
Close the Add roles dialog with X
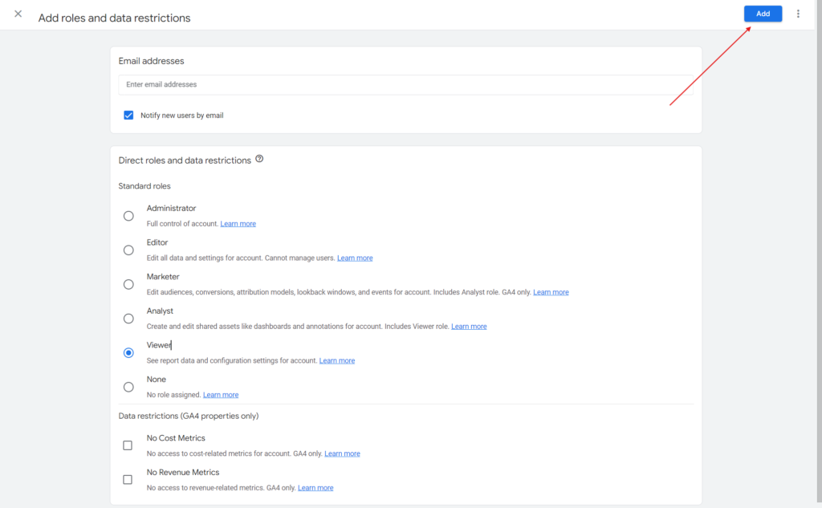tap(18, 14)
